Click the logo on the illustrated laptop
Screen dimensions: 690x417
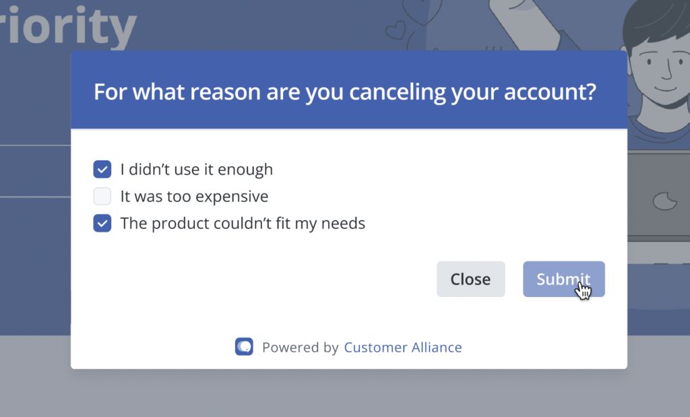coord(664,201)
